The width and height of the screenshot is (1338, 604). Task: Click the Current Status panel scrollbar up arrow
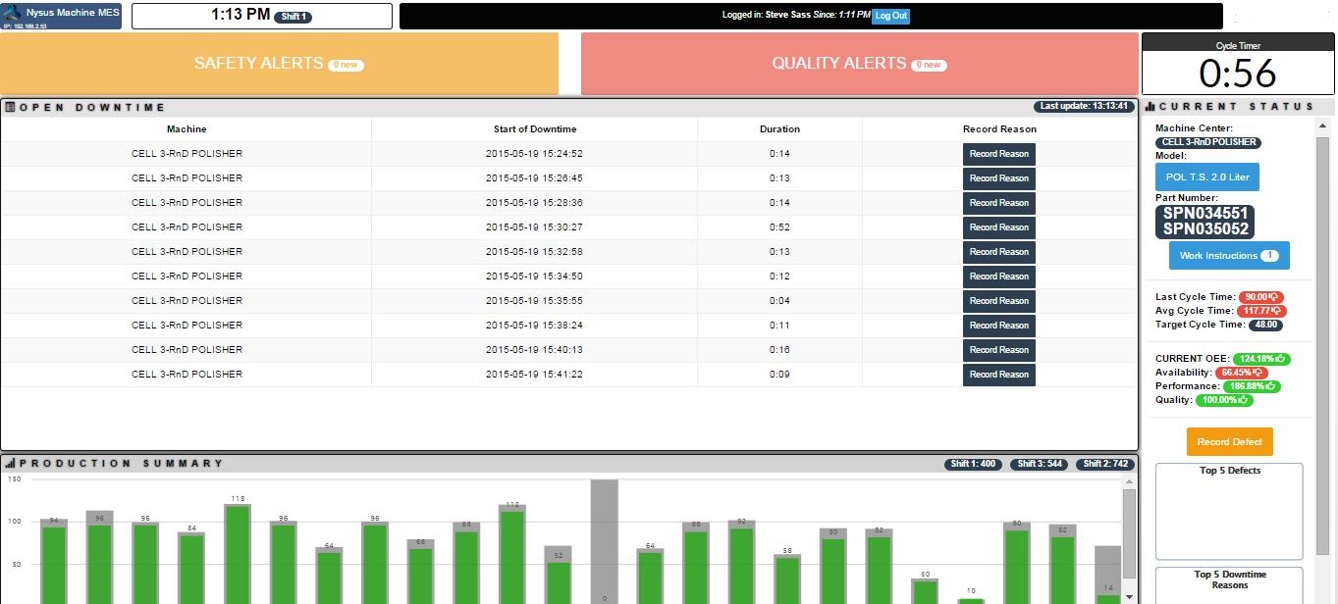1322,125
